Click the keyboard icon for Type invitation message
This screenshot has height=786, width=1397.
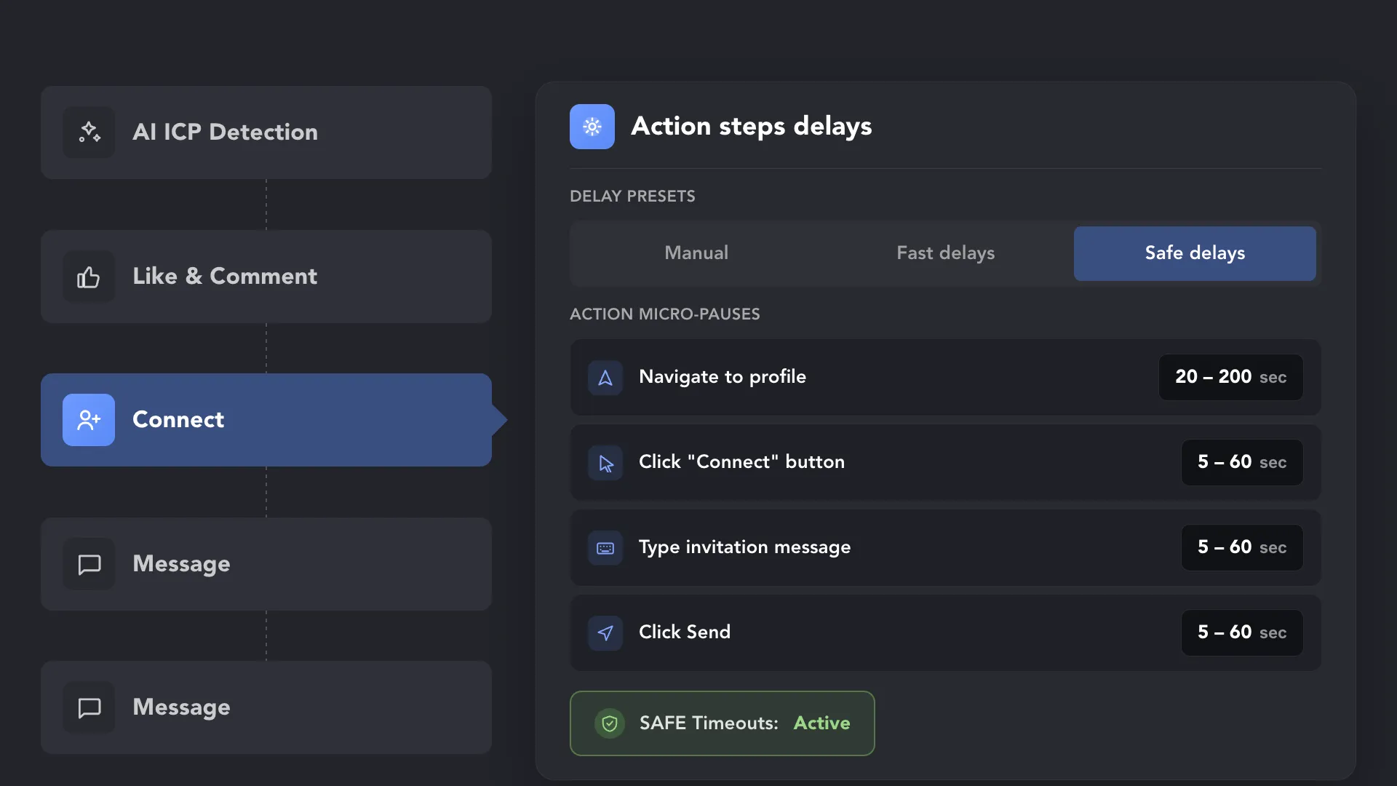[605, 548]
